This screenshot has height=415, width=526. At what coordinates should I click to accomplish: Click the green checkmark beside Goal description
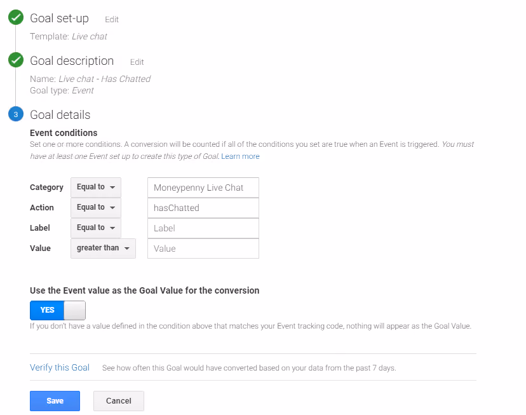[x=16, y=60]
